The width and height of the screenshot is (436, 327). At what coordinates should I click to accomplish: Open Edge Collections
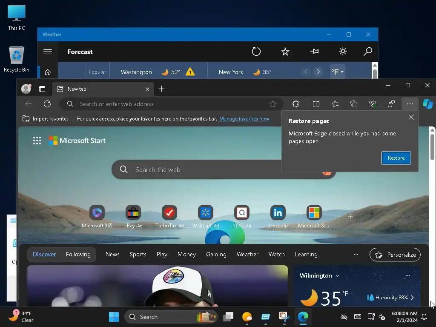354,104
